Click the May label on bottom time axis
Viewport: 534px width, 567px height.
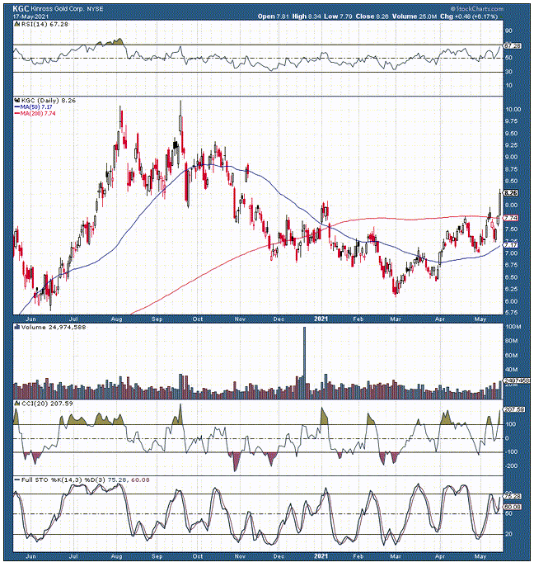point(480,556)
